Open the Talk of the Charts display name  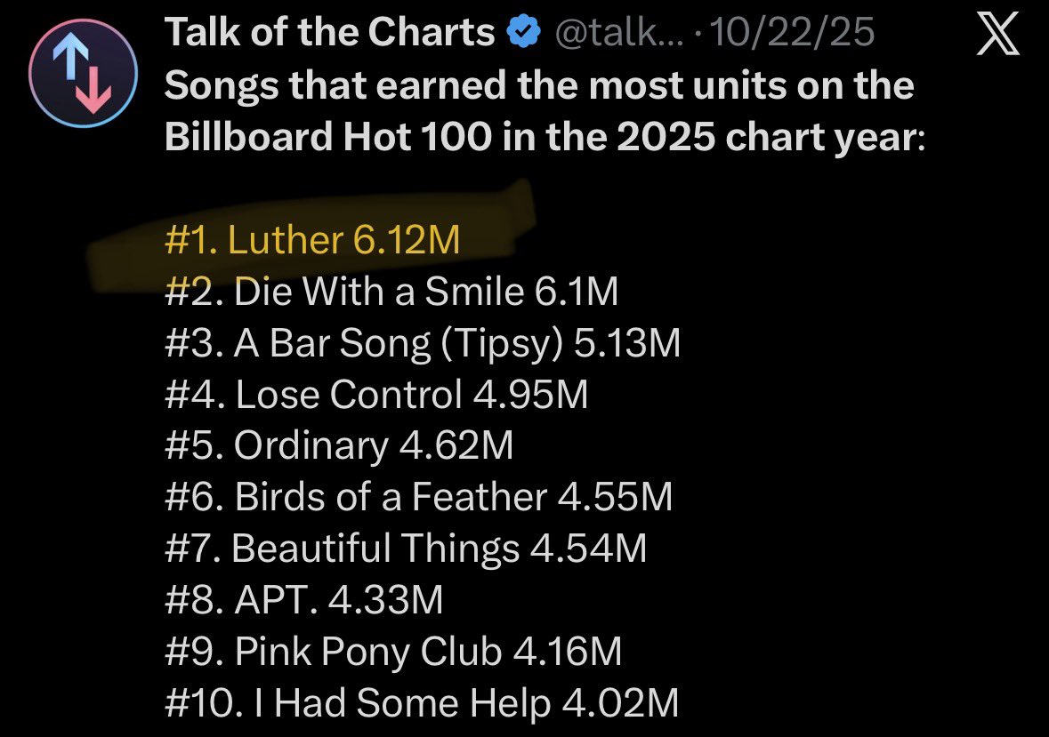point(329,32)
